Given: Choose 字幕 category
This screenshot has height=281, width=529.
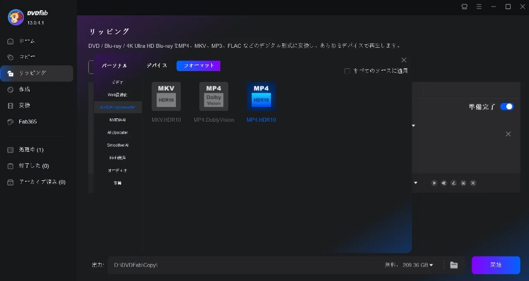Looking at the screenshot, I should pyautogui.click(x=118, y=183).
